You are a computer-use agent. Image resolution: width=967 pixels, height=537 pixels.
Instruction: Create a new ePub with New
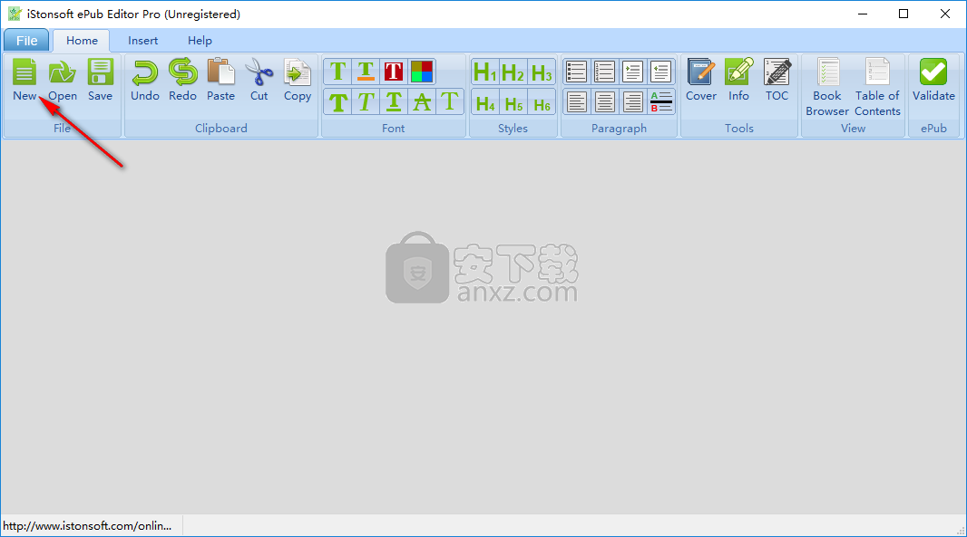tap(24, 80)
